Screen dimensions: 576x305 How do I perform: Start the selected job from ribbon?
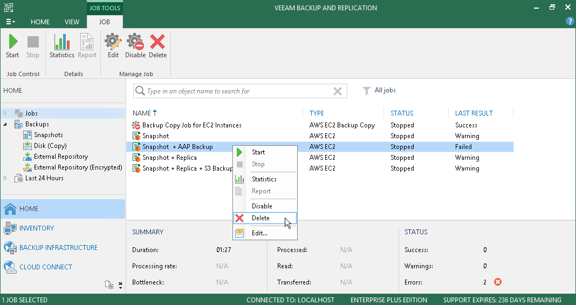click(12, 46)
